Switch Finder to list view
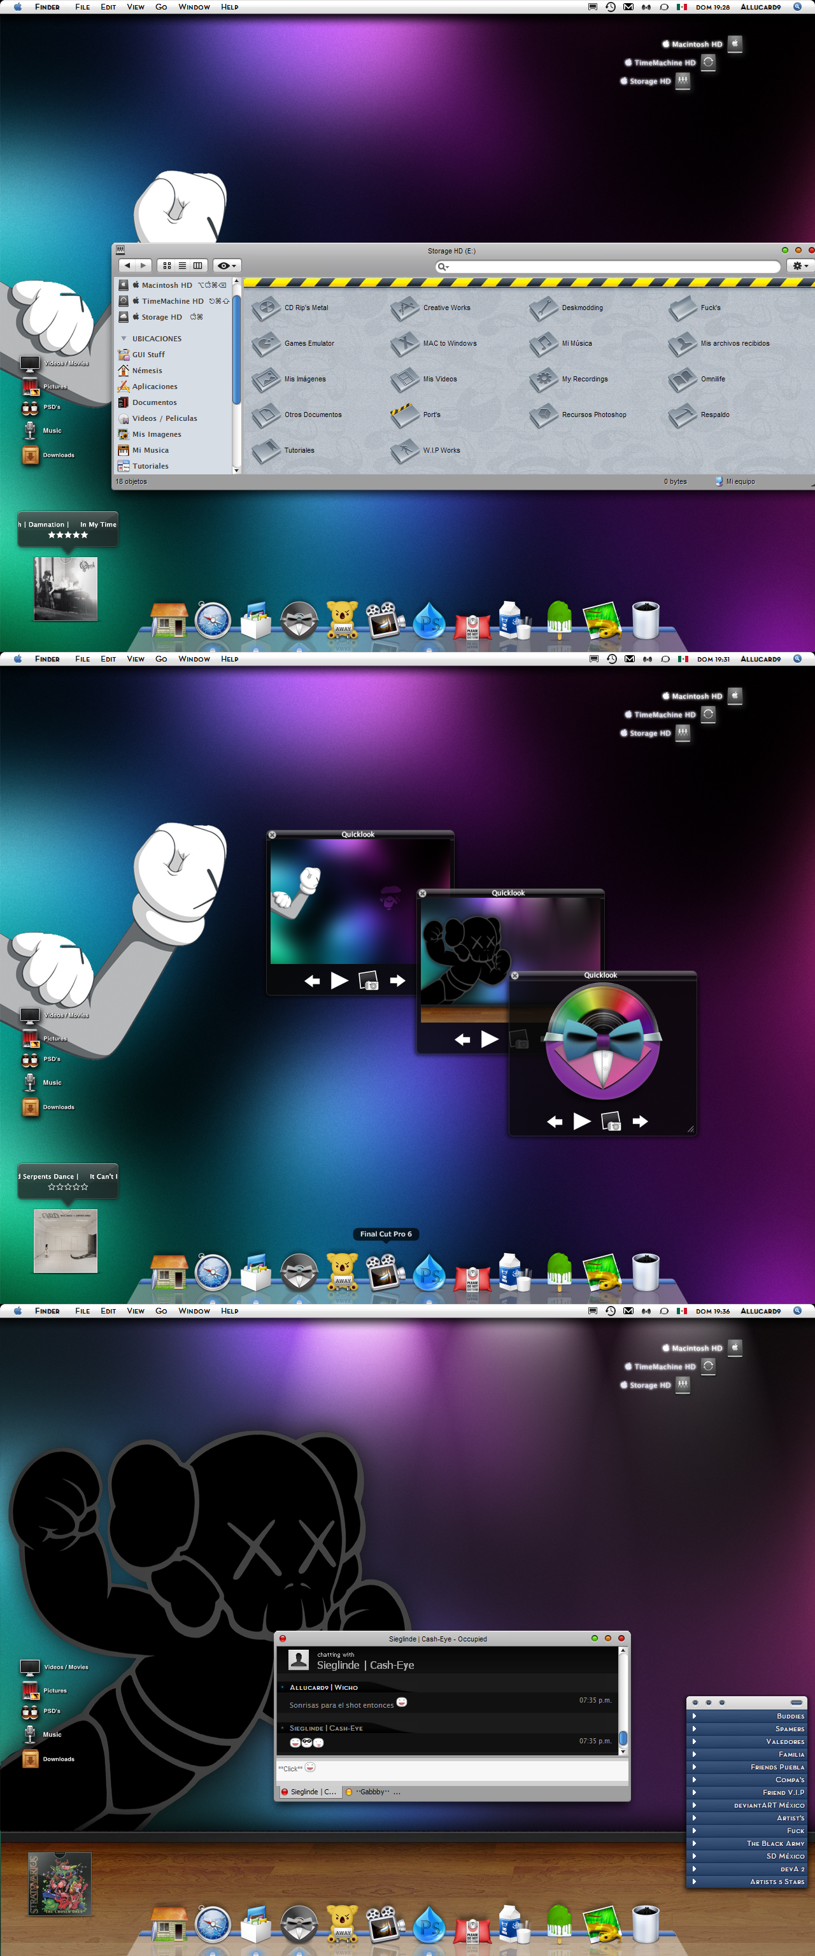Screen dimensions: 815x1956 [x=182, y=266]
